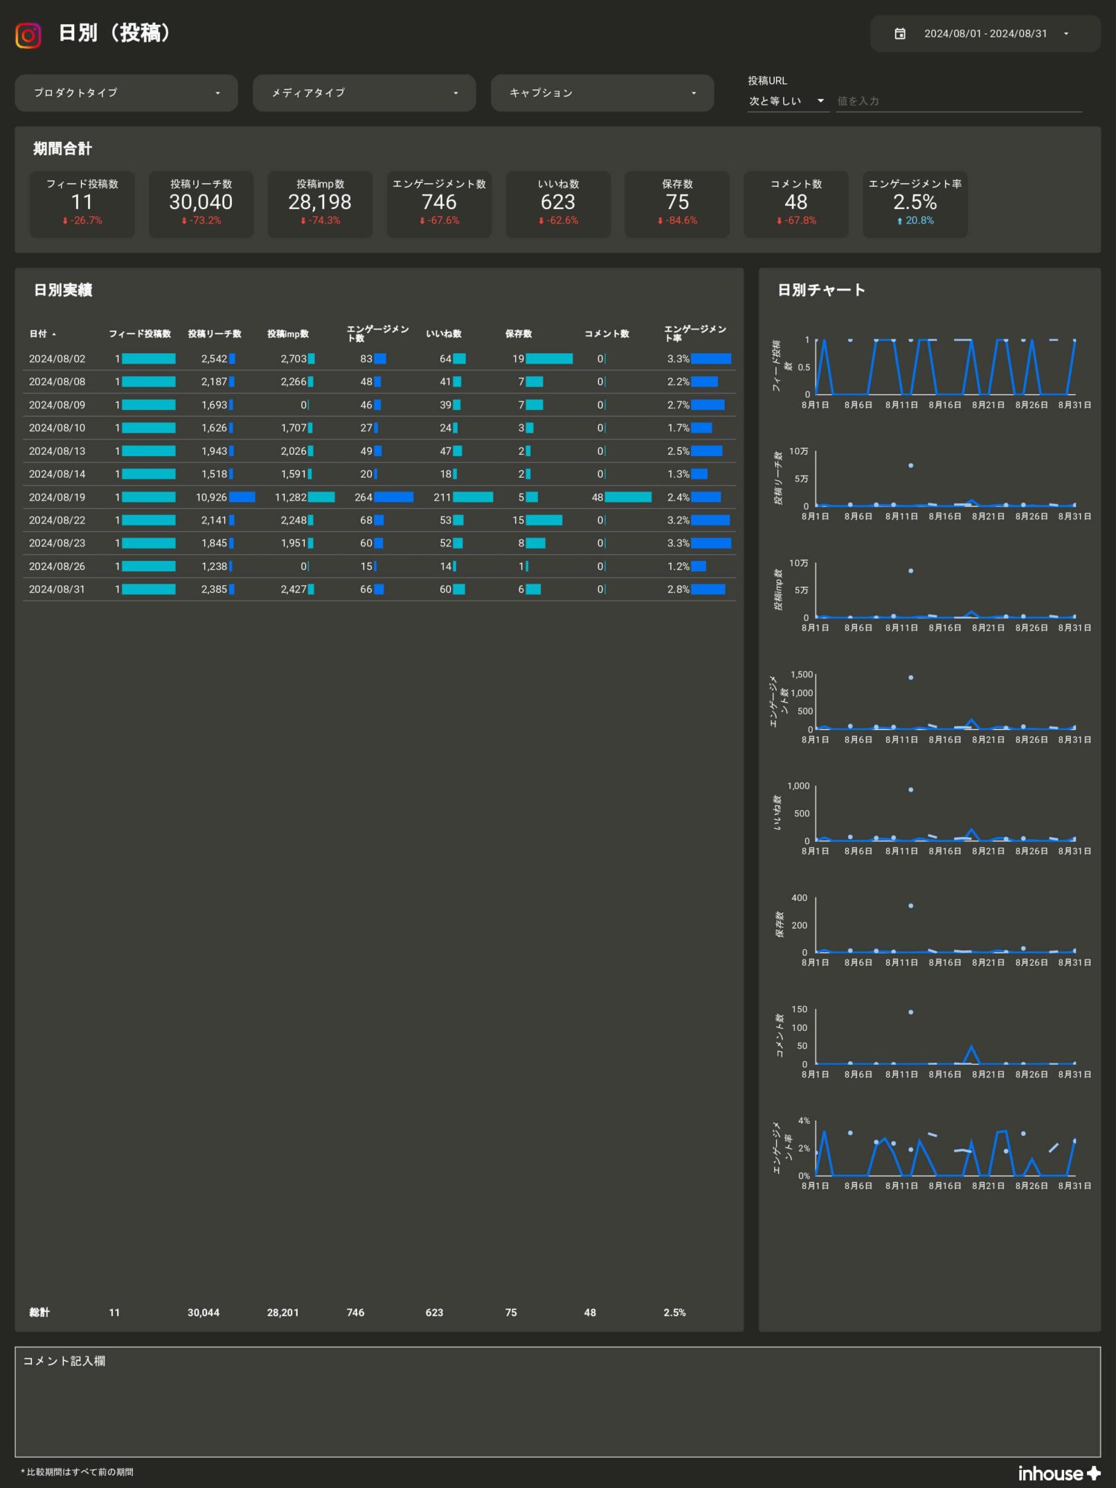Sort table by 日付 column header

click(39, 334)
